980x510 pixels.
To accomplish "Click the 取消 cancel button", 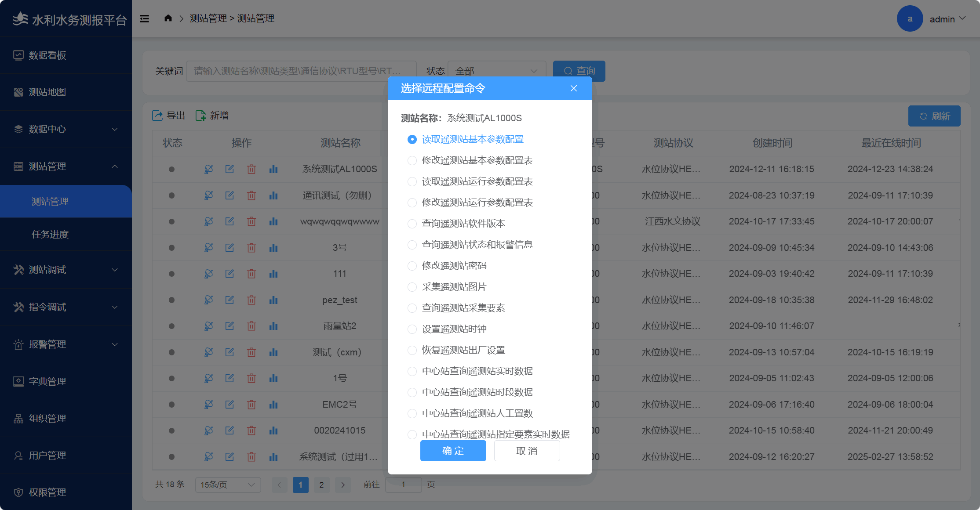I will (x=527, y=451).
